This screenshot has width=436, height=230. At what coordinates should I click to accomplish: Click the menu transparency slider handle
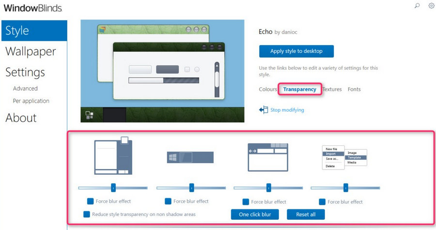coord(345,188)
